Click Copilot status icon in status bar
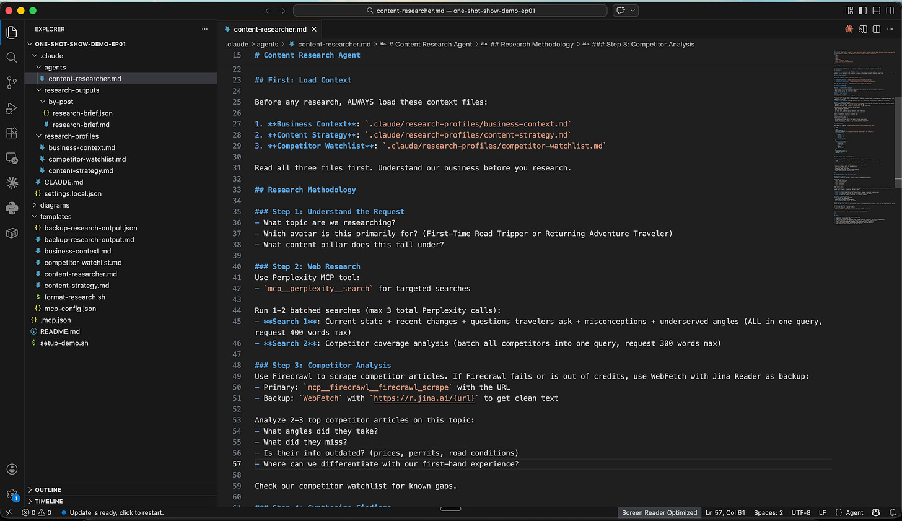 876,512
